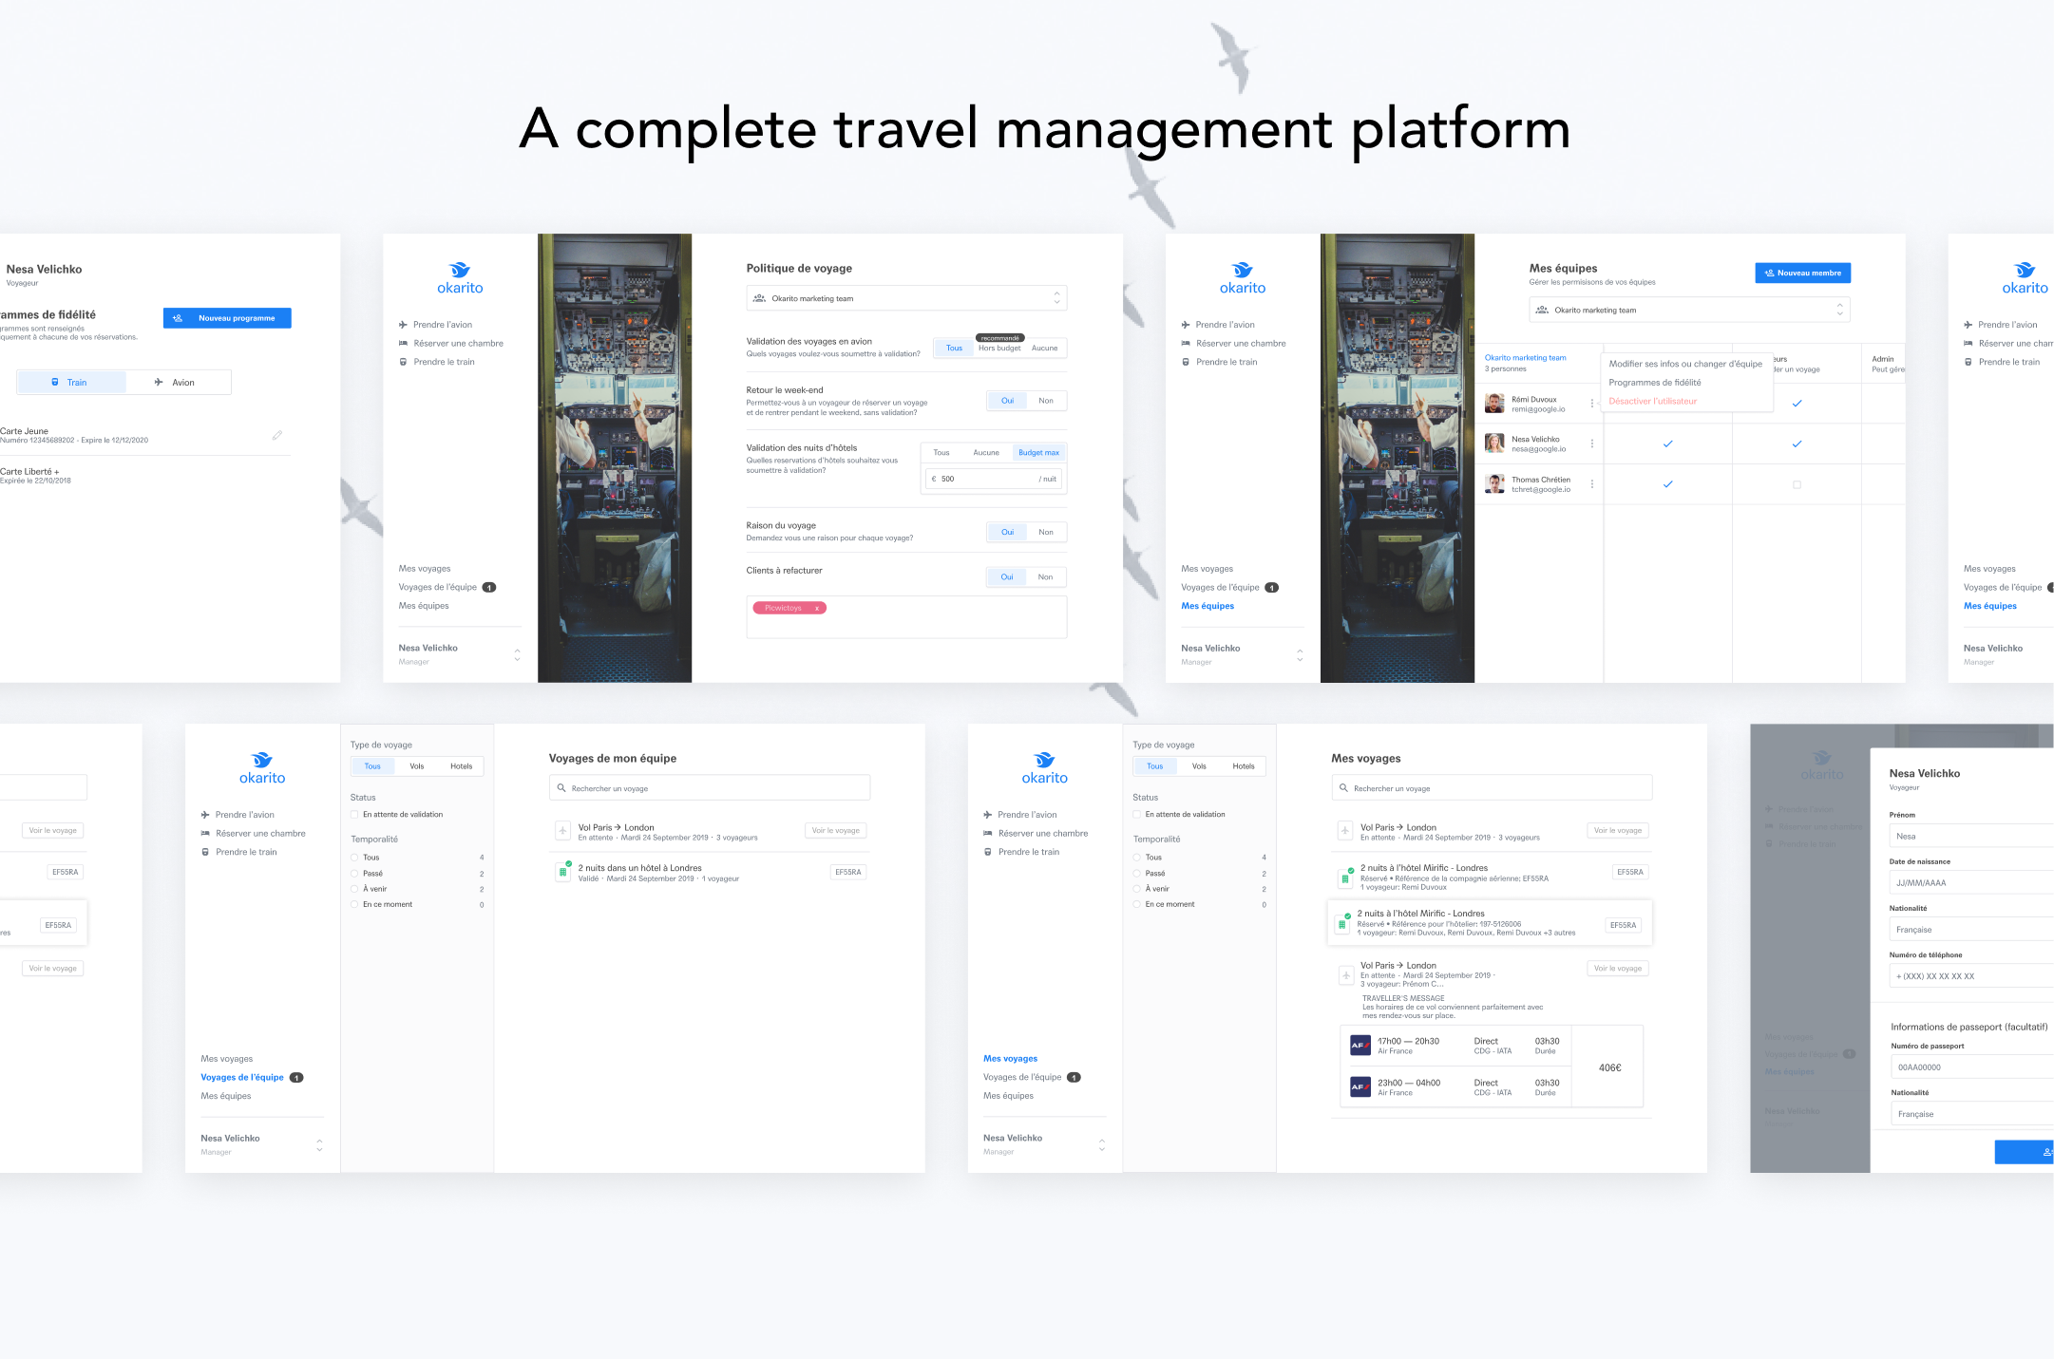Screen dimensions: 2054x1359
Task: Click the pencil edit icon beside Carte Jeune
Action: pos(276,435)
